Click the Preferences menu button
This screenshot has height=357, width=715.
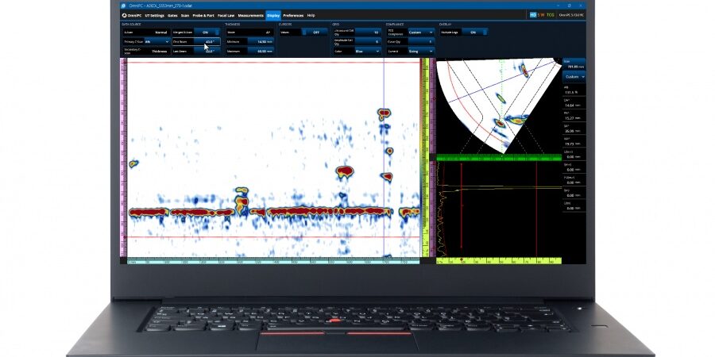293,15
